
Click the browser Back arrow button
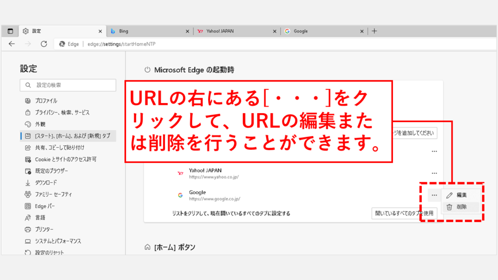click(x=12, y=44)
